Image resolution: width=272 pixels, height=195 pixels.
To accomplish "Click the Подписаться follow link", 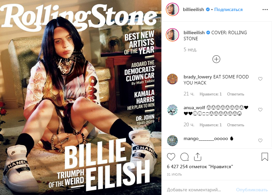I will tap(228, 9).
